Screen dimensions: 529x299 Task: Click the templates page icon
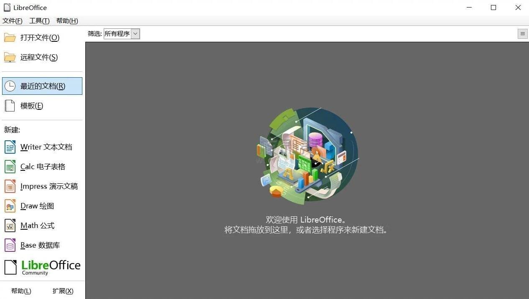coord(10,106)
